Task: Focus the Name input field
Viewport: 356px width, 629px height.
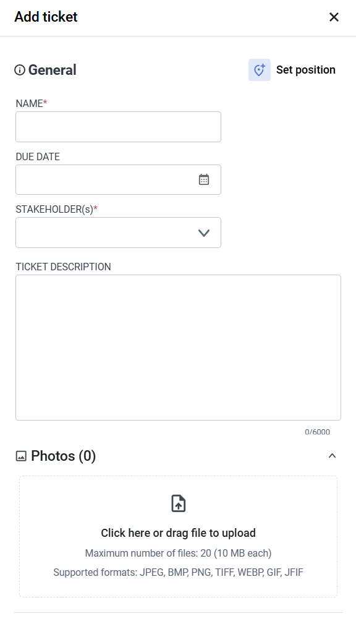Action: coord(118,127)
